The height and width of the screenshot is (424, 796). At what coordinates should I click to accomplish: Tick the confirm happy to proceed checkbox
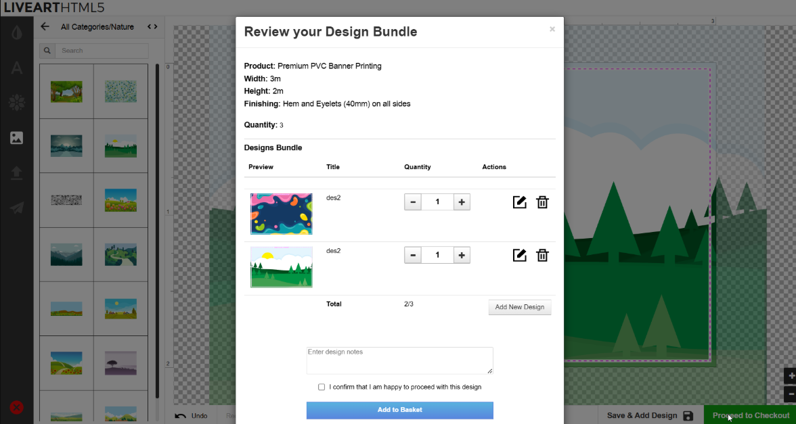322,387
